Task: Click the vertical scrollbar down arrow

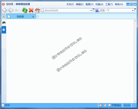Action: [x=135, y=101]
